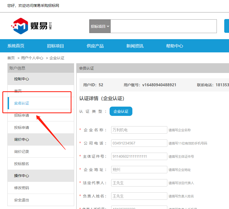The image size is (229, 209).
Task: Open the 招标项目 search category dropdown
Action: pyautogui.click(x=100, y=26)
